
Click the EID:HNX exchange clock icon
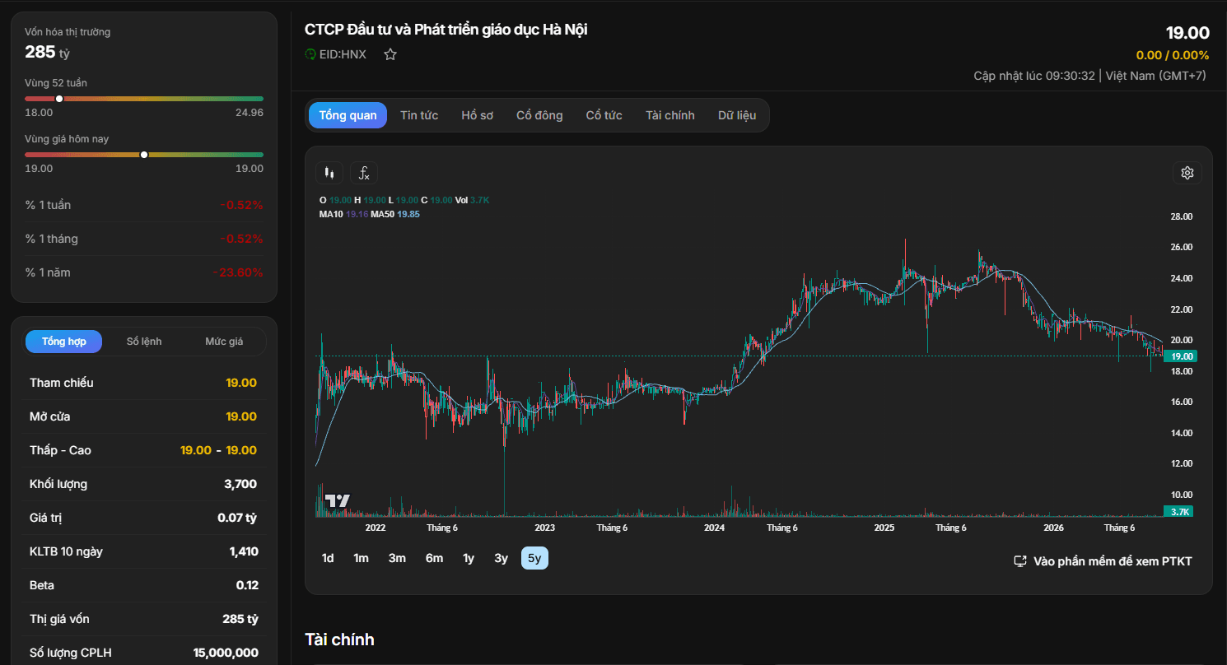pyautogui.click(x=310, y=54)
